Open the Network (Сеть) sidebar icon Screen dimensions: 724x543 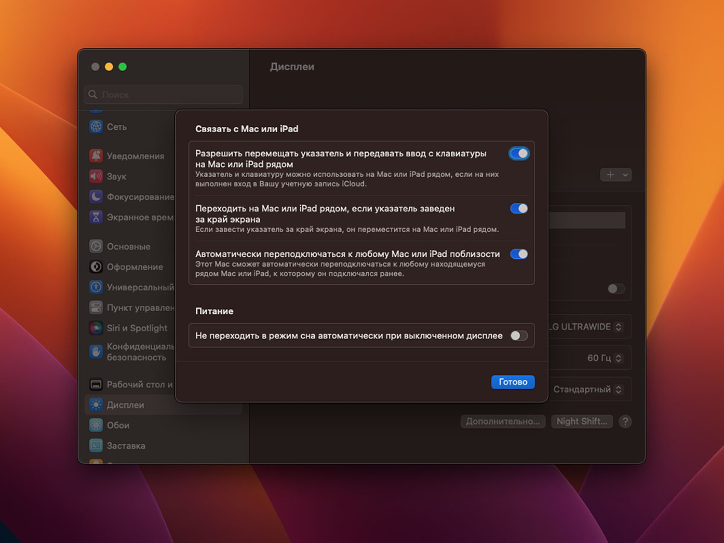[96, 127]
